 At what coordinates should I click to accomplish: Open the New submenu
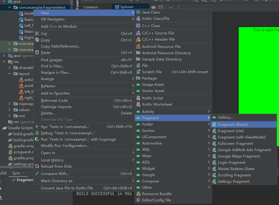pyautogui.click(x=84, y=13)
